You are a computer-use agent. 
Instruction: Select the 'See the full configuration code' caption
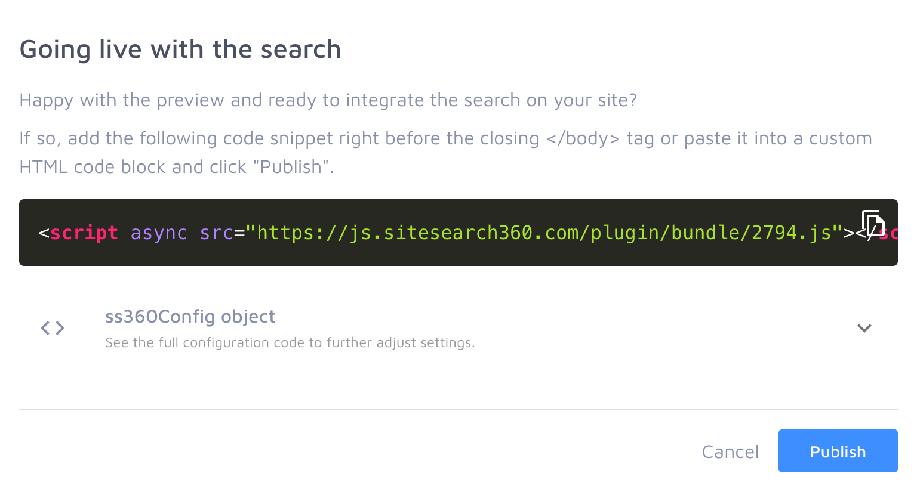click(290, 342)
